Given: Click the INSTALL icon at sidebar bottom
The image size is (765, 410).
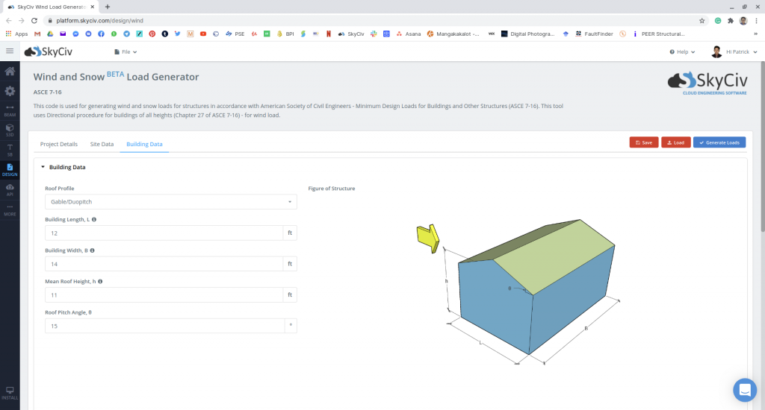Looking at the screenshot, I should point(10,393).
